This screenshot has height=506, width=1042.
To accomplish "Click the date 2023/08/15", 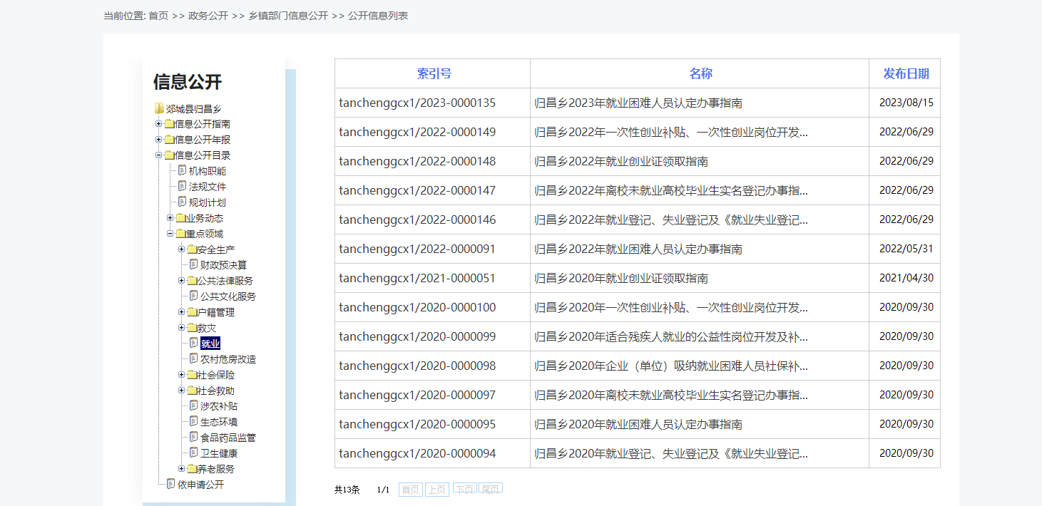I will [x=906, y=103].
